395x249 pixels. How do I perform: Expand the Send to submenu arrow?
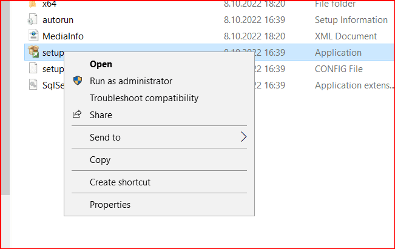pyautogui.click(x=243, y=137)
